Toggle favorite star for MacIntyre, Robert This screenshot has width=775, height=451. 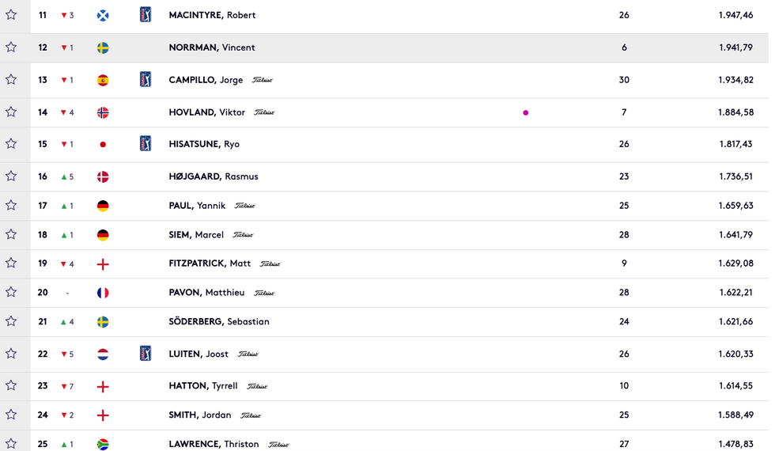pos(11,15)
